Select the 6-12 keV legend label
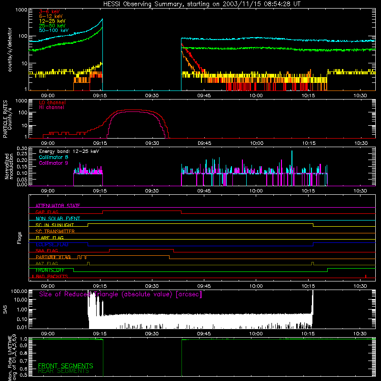The width and height of the screenshot is (381, 381). [51, 16]
